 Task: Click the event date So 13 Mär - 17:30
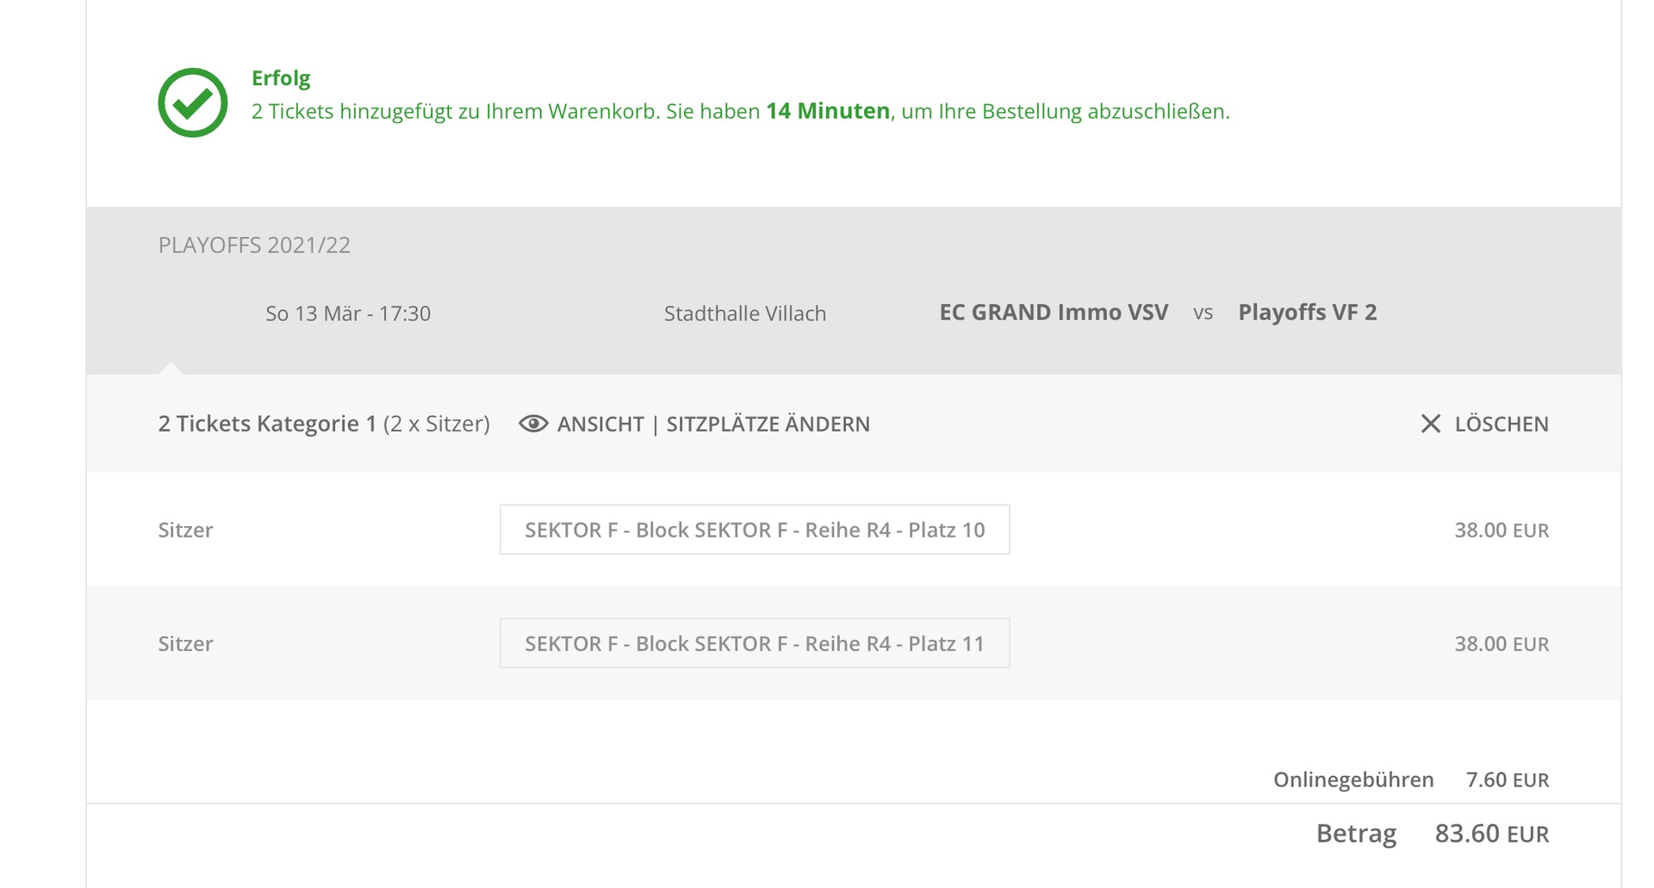pyautogui.click(x=348, y=314)
